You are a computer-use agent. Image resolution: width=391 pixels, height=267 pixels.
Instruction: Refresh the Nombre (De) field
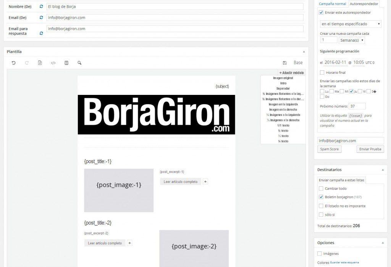pos(41,7)
